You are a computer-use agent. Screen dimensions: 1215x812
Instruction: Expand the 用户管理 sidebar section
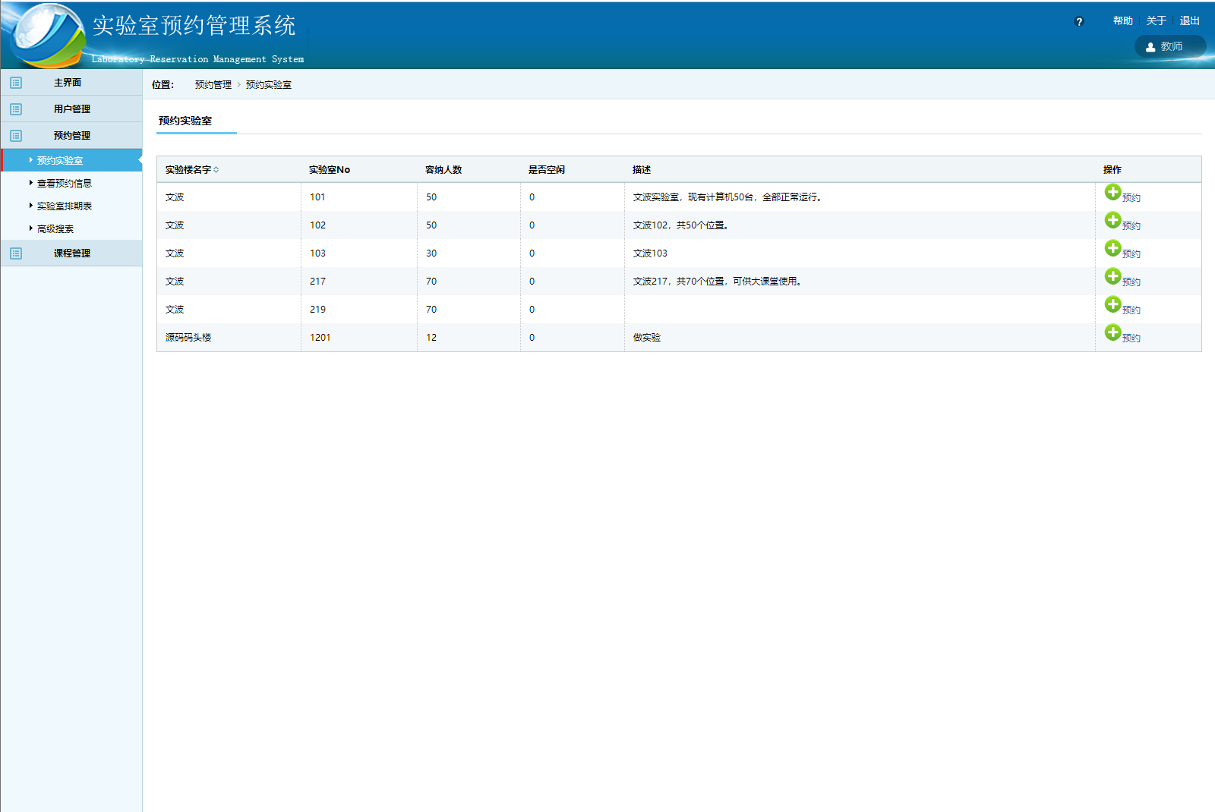pos(71,109)
